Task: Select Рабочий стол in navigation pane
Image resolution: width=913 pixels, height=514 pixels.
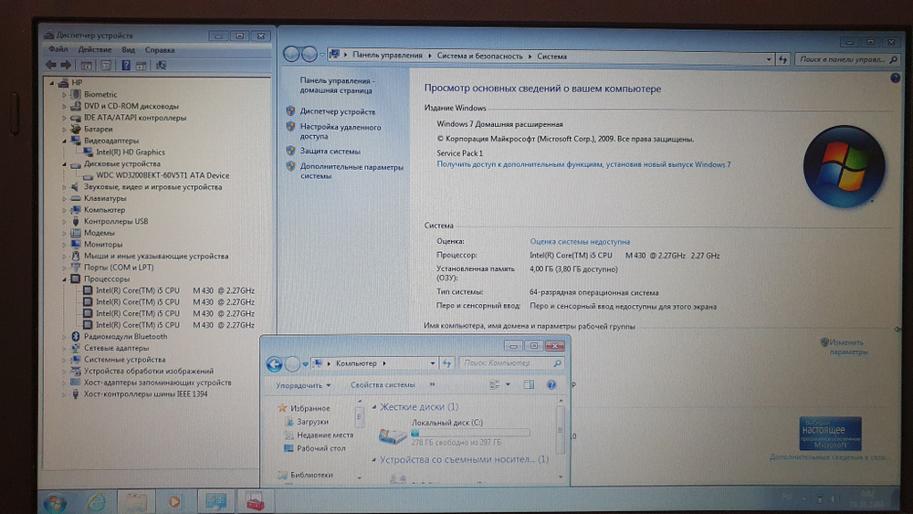Action: tap(320, 448)
